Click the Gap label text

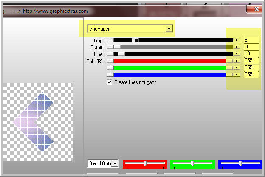99,41
